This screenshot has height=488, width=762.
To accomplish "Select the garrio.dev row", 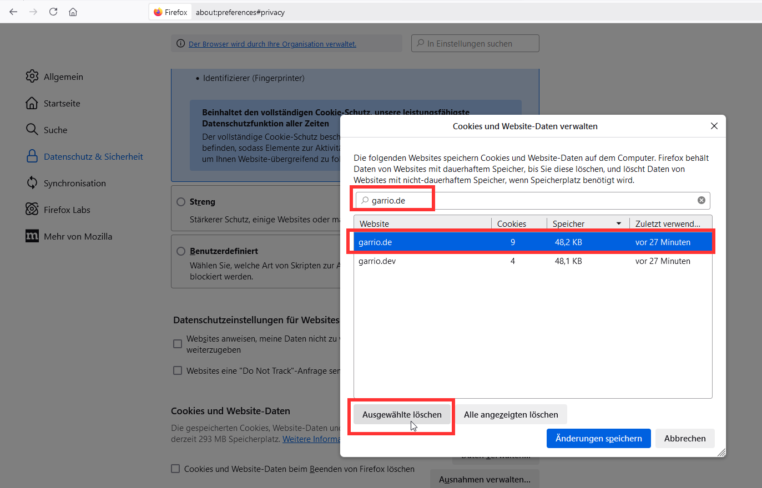I will pos(533,261).
